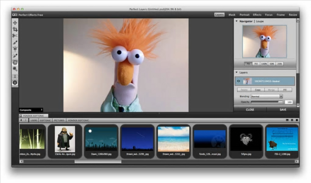Switch to the Focus module
Viewport: 311px width, 183px height.
pos(269,15)
